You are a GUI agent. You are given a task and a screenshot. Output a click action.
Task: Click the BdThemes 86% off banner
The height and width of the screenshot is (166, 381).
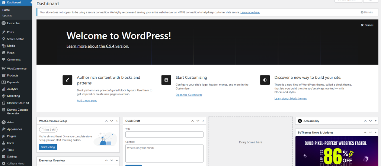tap(337, 151)
